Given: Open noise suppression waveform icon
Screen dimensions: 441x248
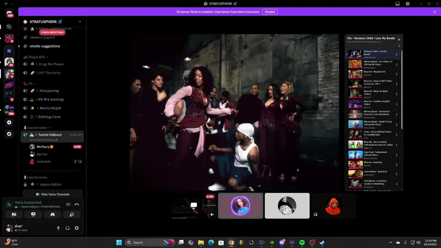Looking at the screenshot, I should (68, 204).
